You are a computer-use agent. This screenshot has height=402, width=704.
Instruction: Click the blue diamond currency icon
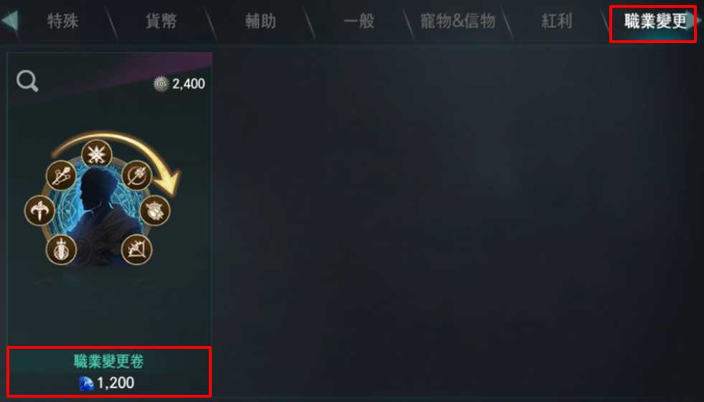[x=86, y=383]
